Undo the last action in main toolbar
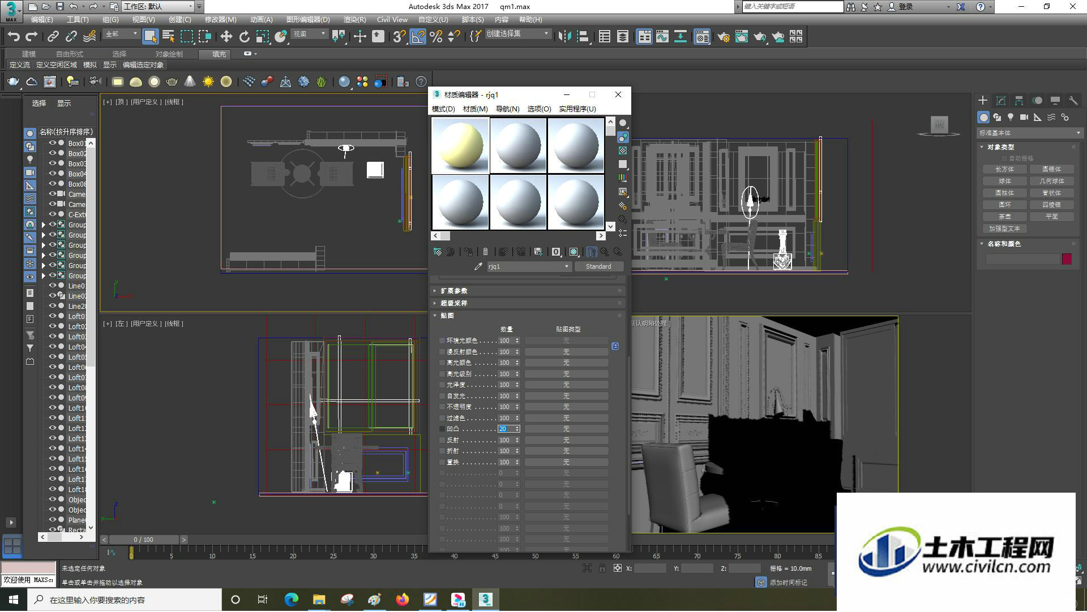 (x=14, y=37)
